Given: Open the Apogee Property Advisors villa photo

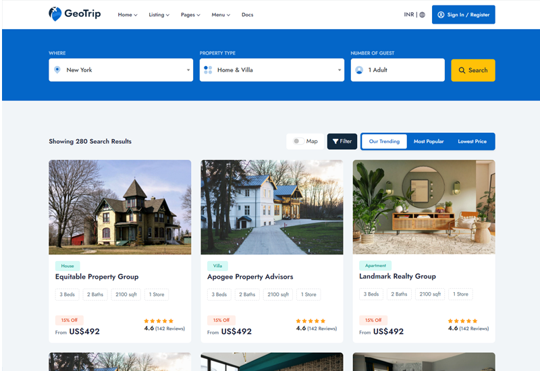Looking at the screenshot, I should [x=272, y=207].
